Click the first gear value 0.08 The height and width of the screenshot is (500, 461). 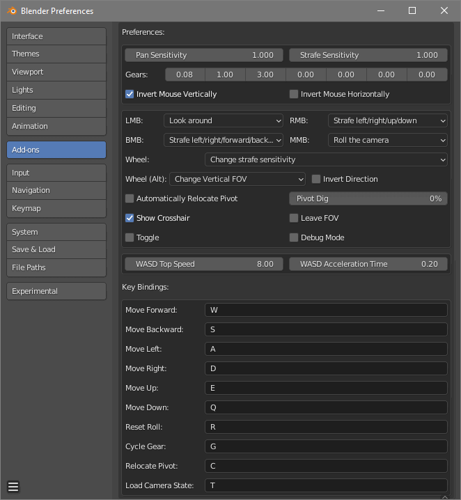[185, 75]
